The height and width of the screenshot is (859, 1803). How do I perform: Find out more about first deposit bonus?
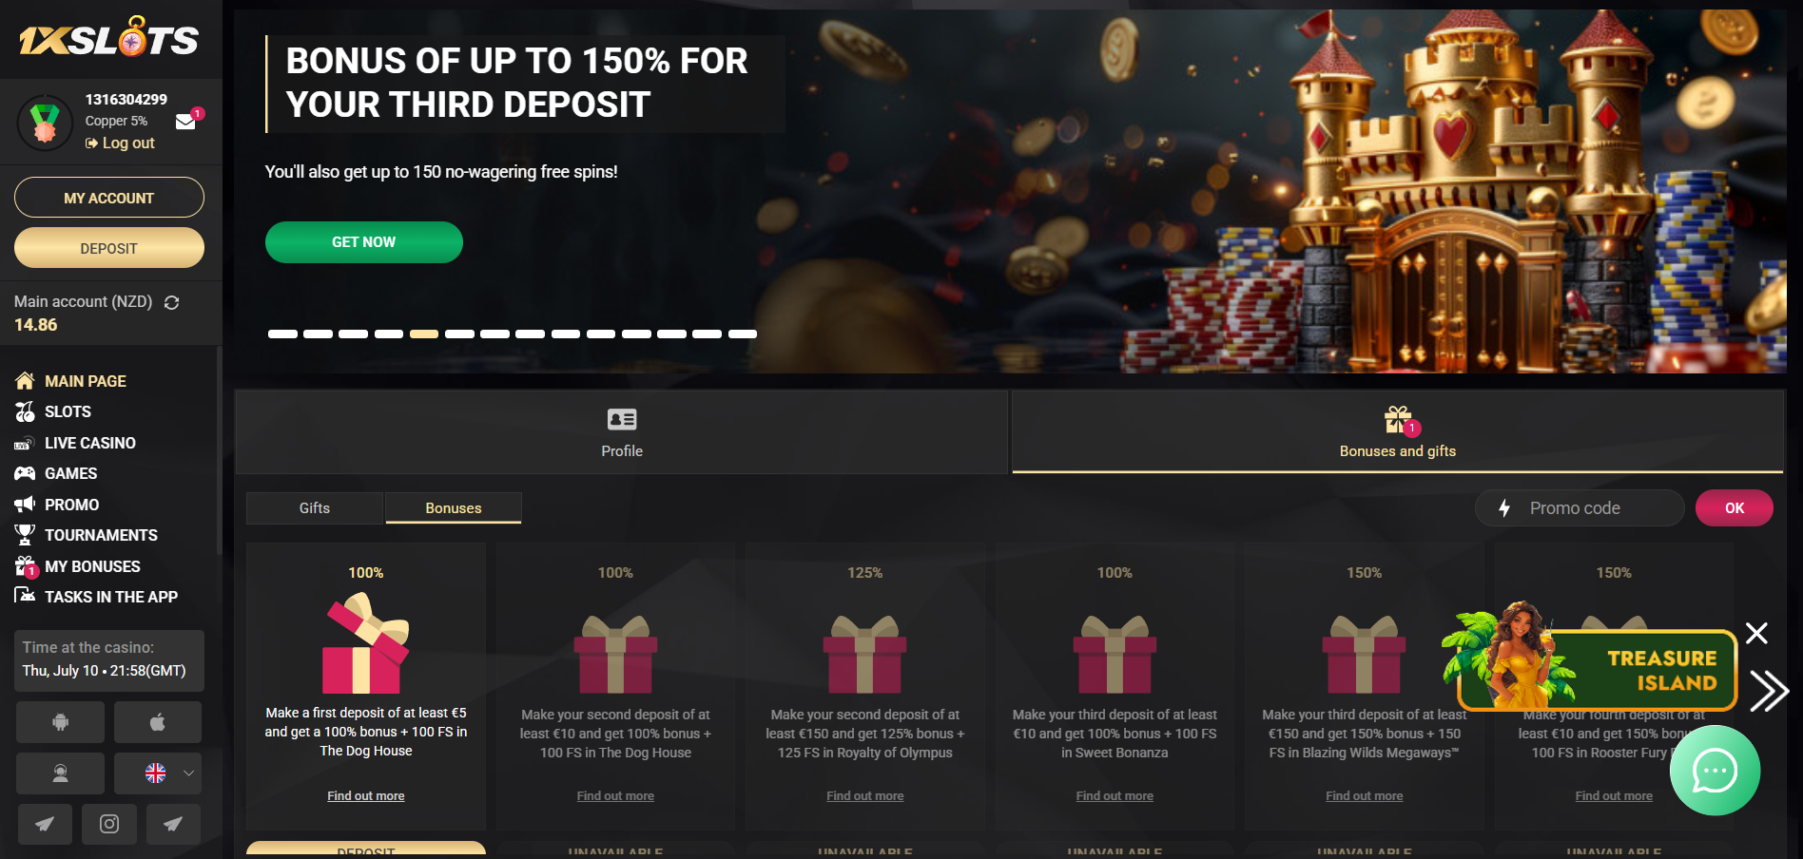366,796
